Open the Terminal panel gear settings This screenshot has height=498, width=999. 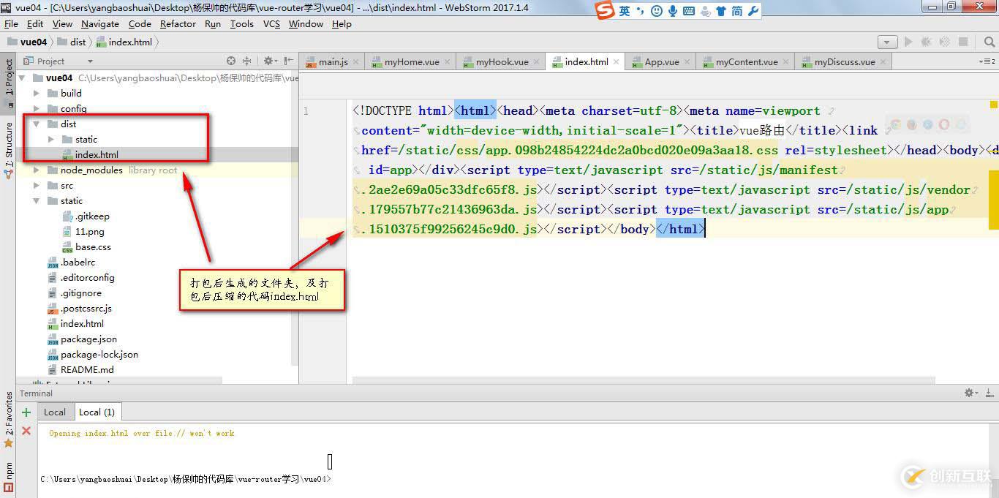(970, 393)
